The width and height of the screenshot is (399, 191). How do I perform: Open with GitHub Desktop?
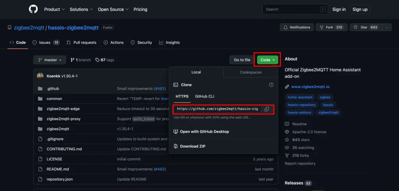204,132
